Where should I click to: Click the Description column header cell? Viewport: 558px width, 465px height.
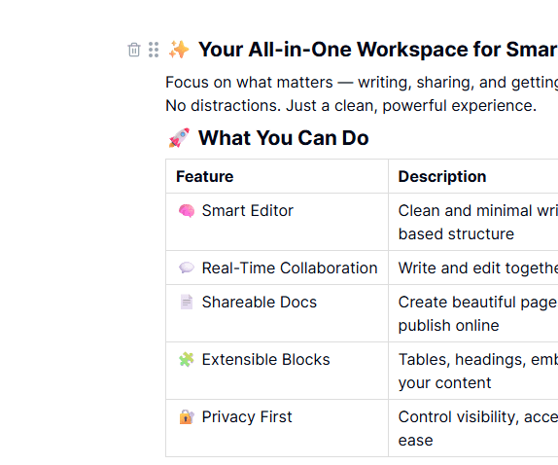(x=473, y=176)
